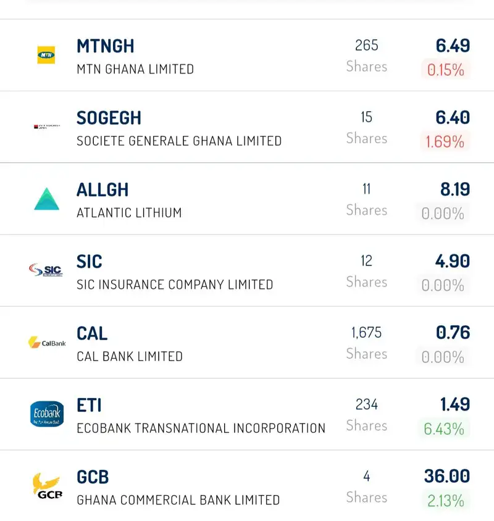The width and height of the screenshot is (494, 521).
Task: Tap the SIC Insurance logo
Action: 46,270
